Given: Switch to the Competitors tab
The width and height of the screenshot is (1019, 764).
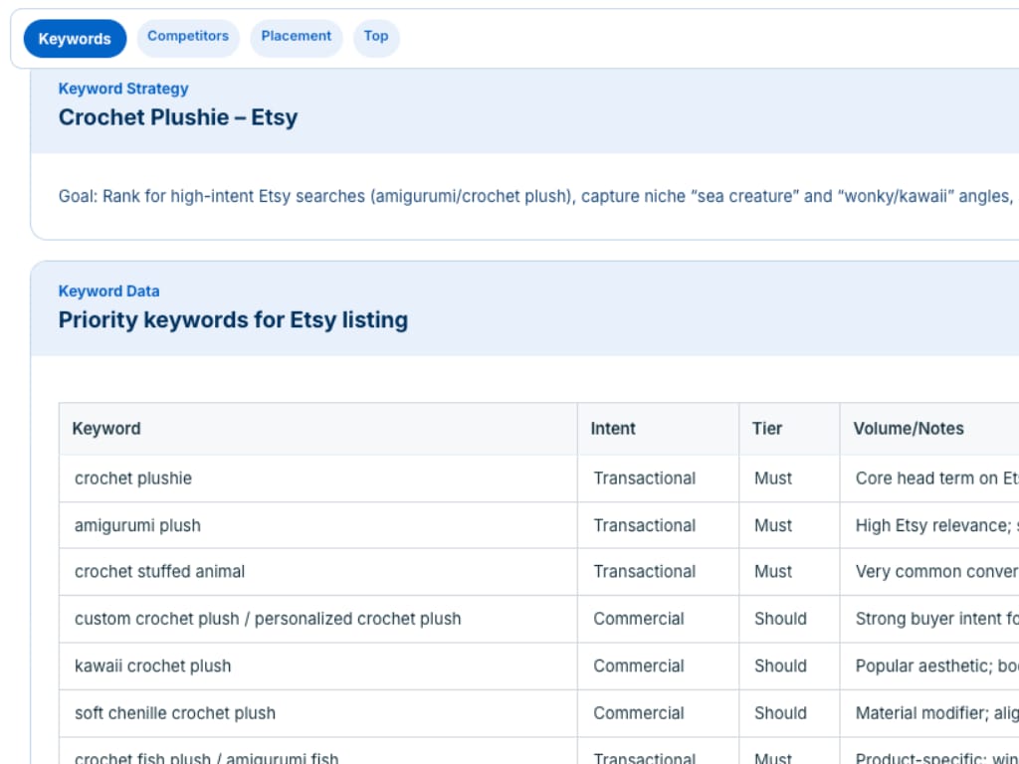Looking at the screenshot, I should (x=188, y=37).
